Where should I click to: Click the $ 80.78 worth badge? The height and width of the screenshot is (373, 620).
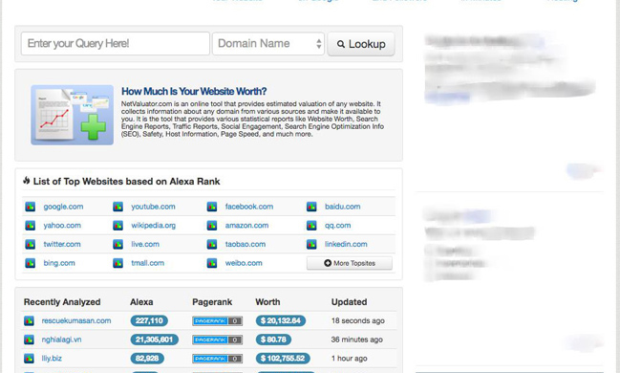coord(273,340)
